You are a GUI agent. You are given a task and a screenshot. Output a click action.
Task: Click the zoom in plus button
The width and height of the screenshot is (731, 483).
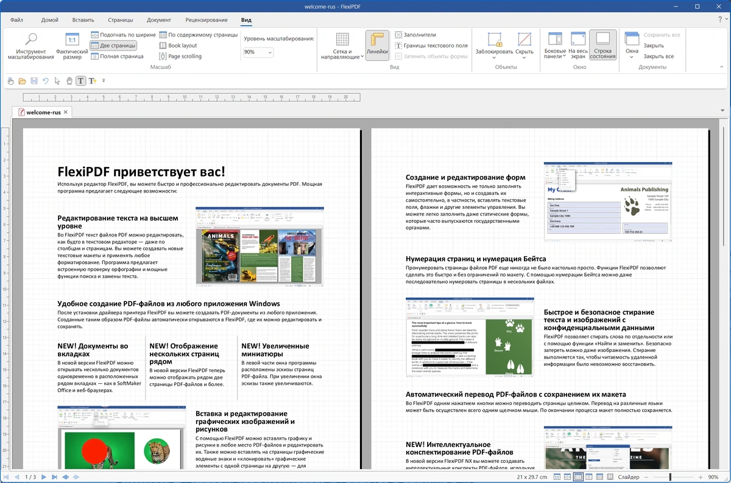(x=701, y=477)
